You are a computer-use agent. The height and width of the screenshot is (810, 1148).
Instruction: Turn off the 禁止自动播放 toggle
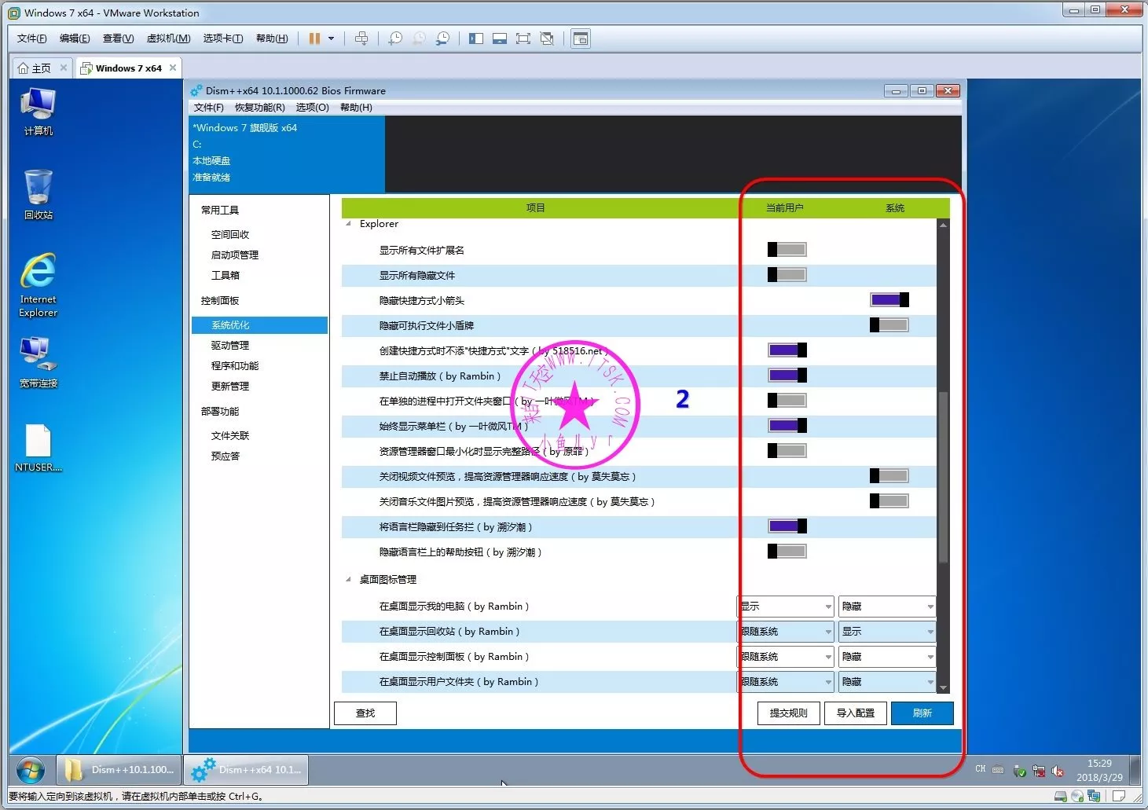(787, 376)
